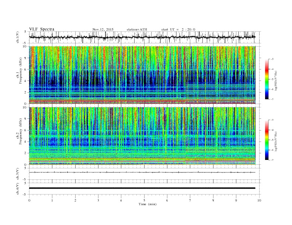This screenshot has height=225, width=292.
Task: Click the "start UT = 2 :20: 0" text
Action: point(178,29)
